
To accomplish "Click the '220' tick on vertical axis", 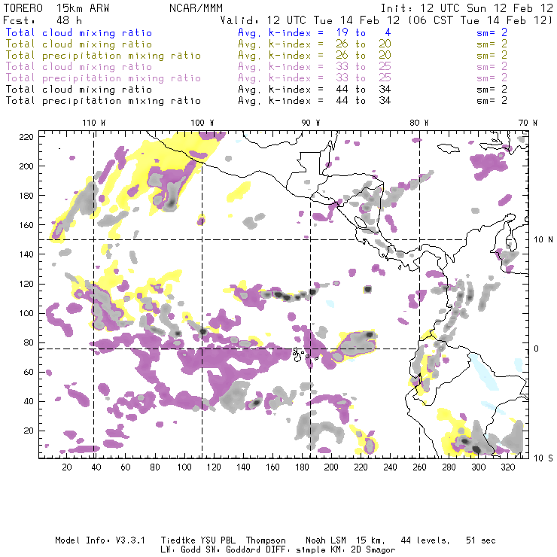I will point(26,137).
